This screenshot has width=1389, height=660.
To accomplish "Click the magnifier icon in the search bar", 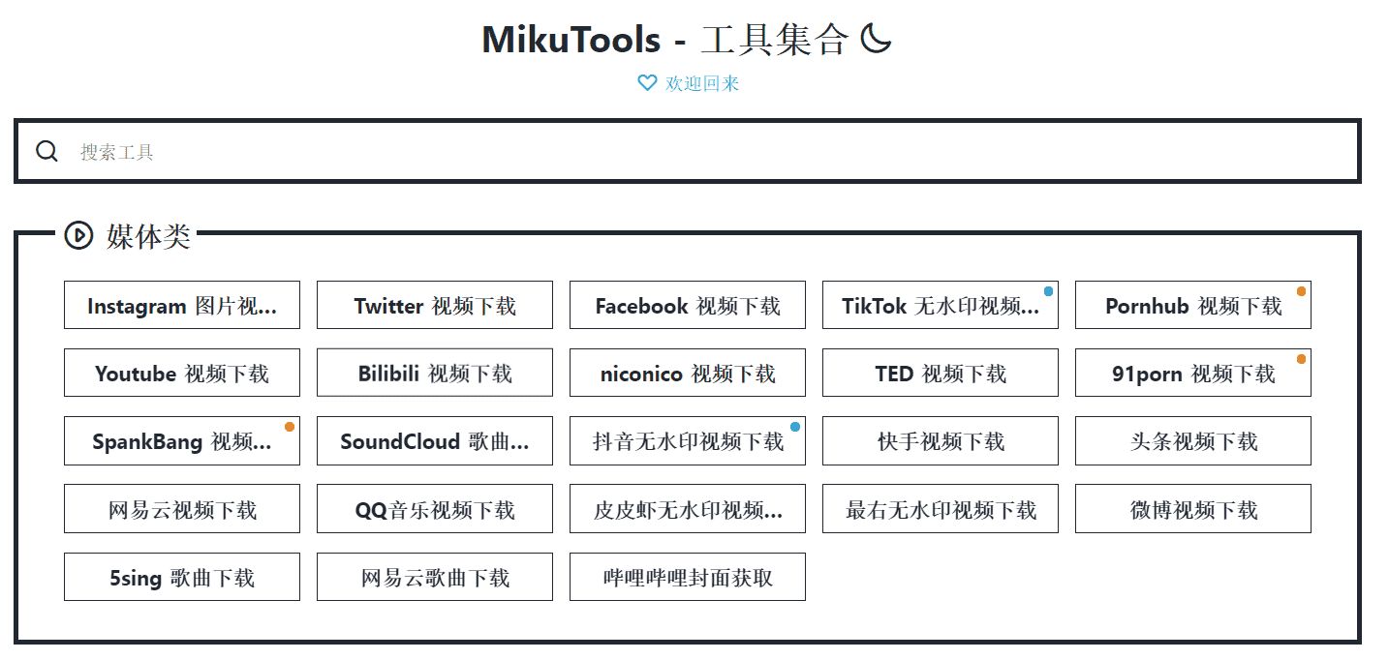I will pyautogui.click(x=46, y=151).
